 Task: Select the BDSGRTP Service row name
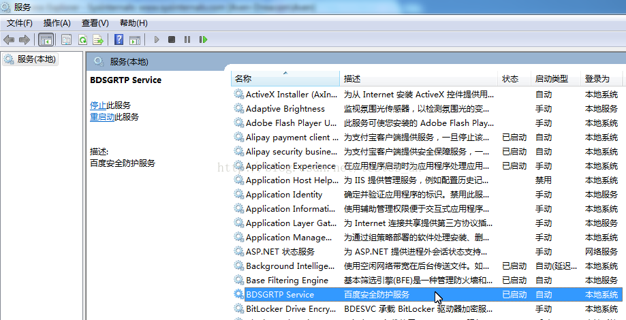[280, 295]
